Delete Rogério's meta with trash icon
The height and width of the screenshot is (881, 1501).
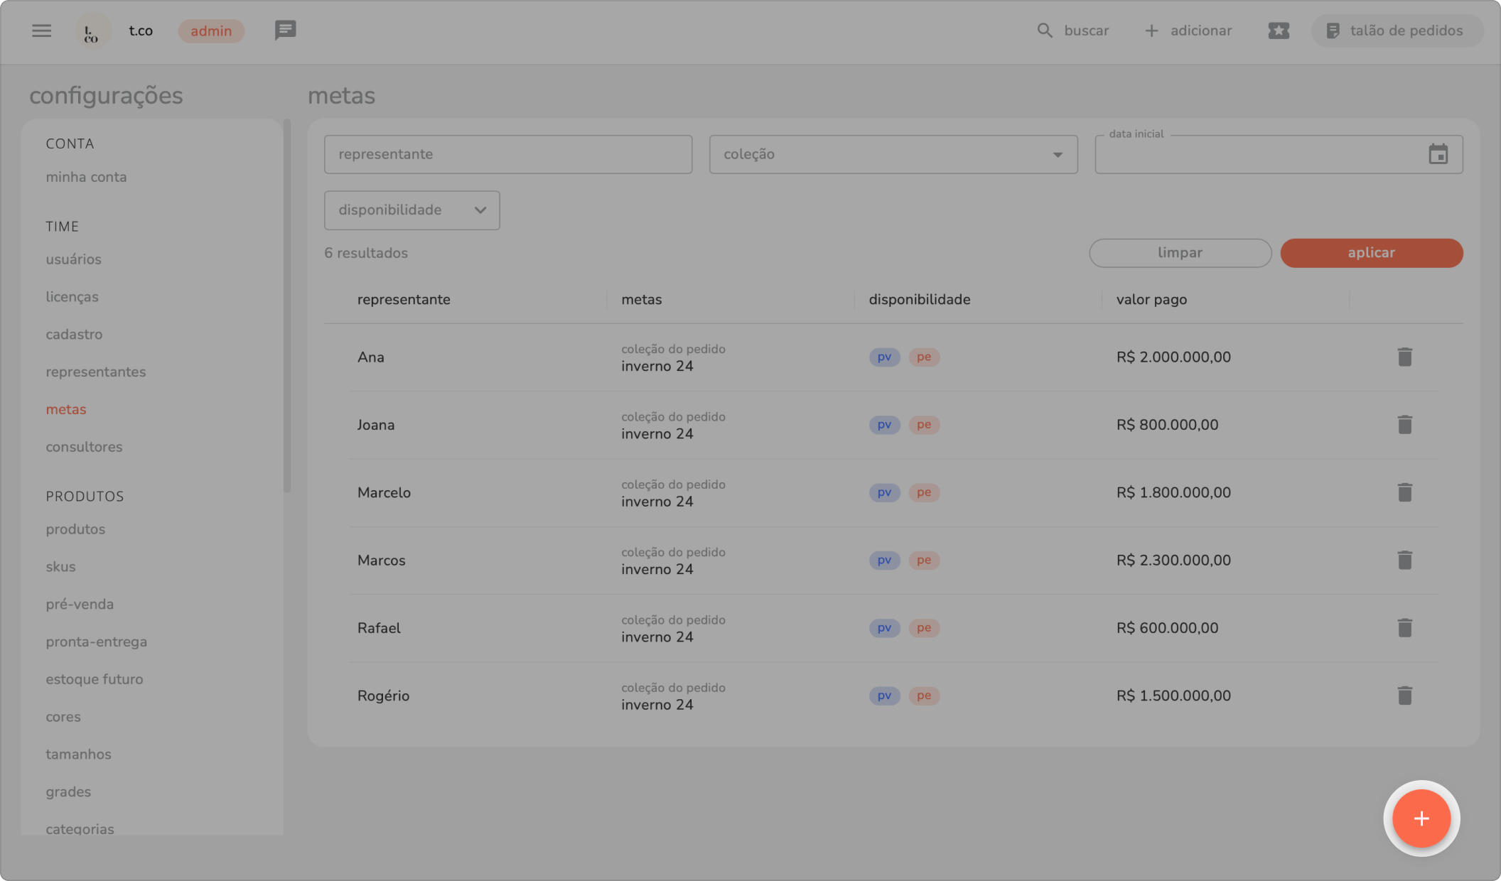point(1404,696)
